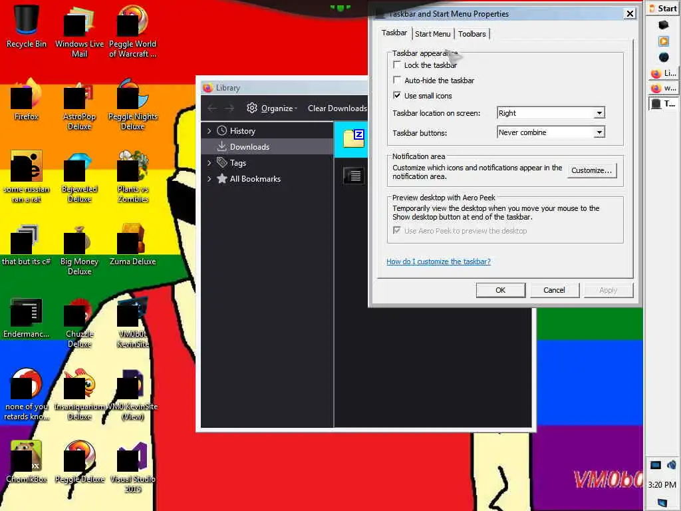
Task: Uncheck Use small icons checkbox
Action: (x=396, y=95)
